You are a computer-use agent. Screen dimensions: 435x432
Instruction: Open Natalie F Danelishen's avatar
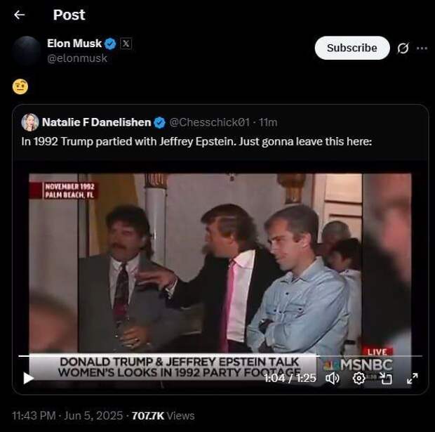click(x=30, y=122)
